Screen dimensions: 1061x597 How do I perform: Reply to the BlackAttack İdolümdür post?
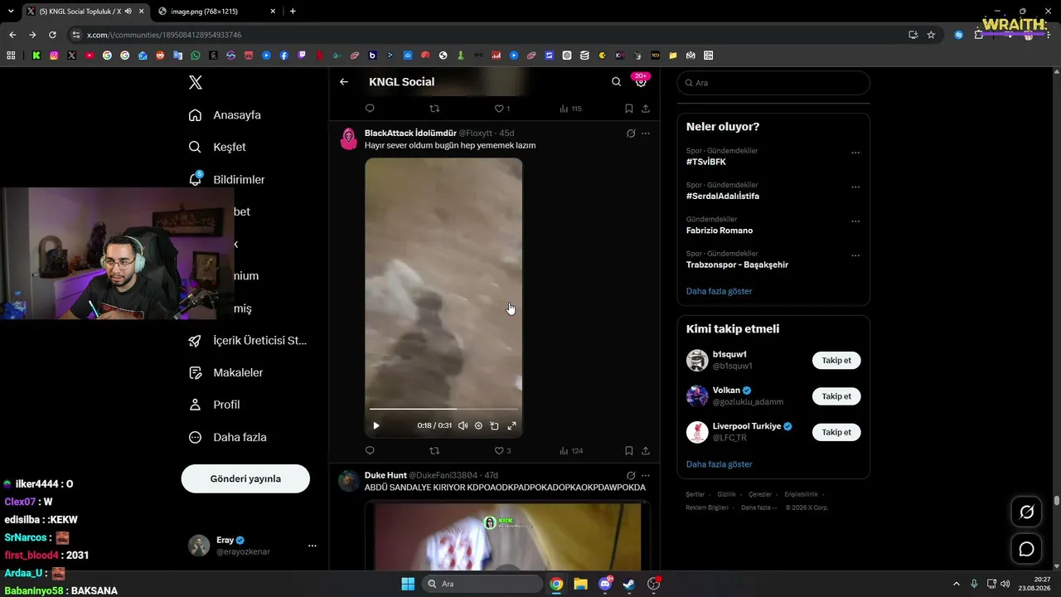370,451
